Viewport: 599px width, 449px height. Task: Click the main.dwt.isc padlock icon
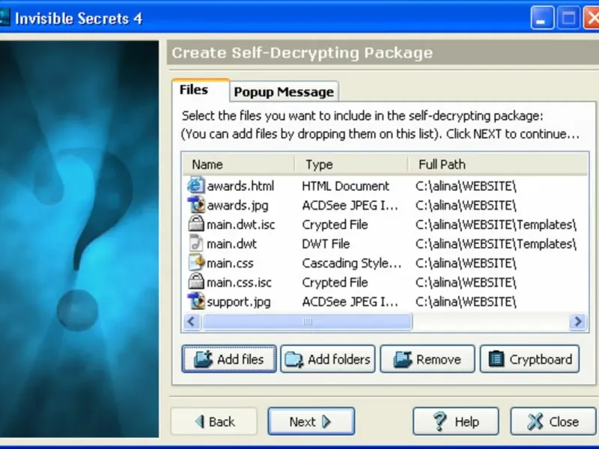pos(196,224)
